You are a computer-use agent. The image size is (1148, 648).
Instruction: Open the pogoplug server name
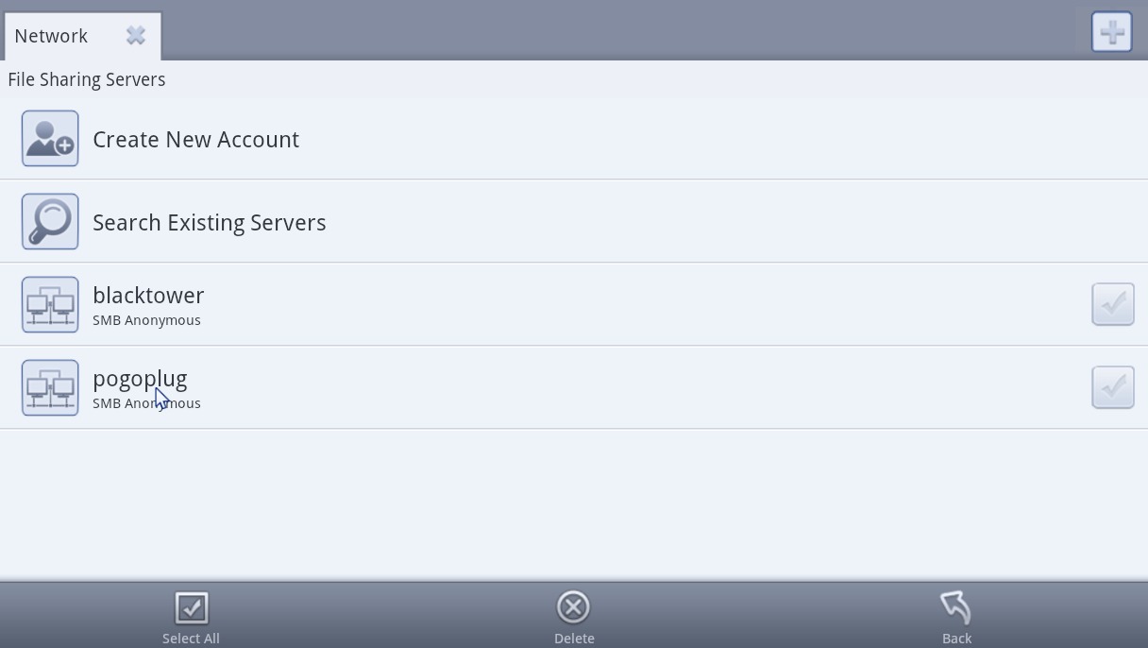click(140, 379)
